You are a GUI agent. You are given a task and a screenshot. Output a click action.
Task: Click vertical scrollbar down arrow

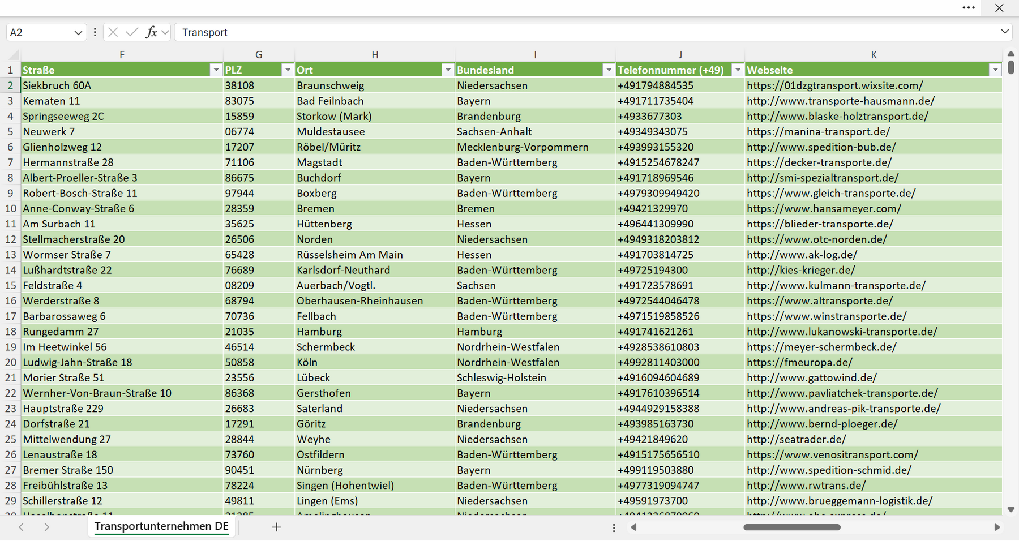(1011, 510)
